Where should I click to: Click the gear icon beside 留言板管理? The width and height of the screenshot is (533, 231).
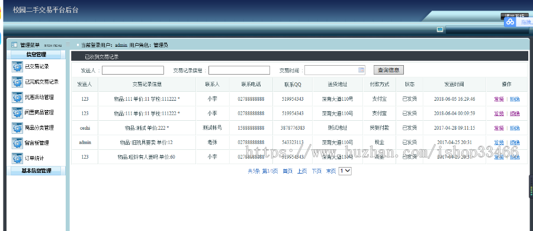tap(17, 143)
